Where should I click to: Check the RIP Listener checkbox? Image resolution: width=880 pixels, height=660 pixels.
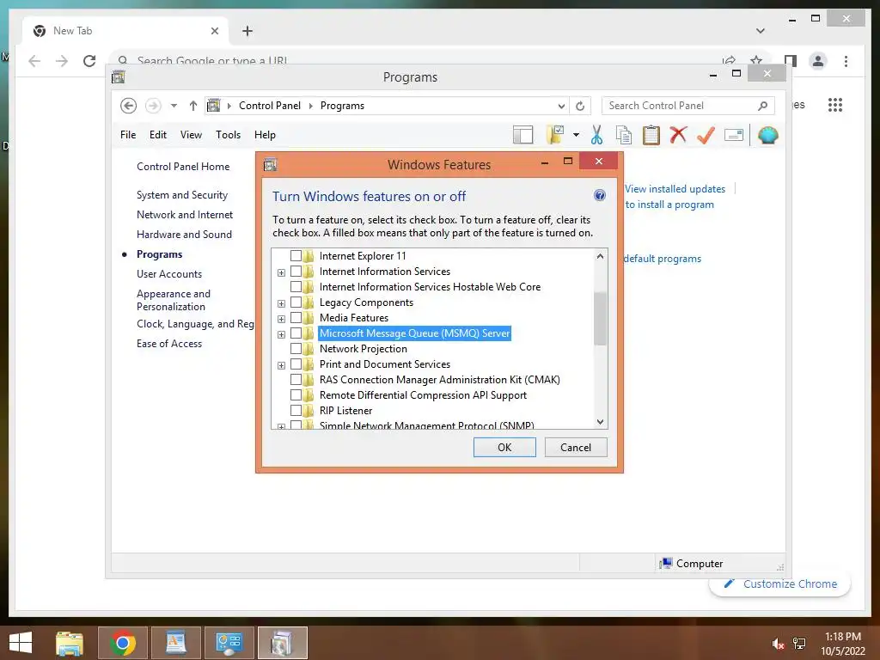(296, 411)
